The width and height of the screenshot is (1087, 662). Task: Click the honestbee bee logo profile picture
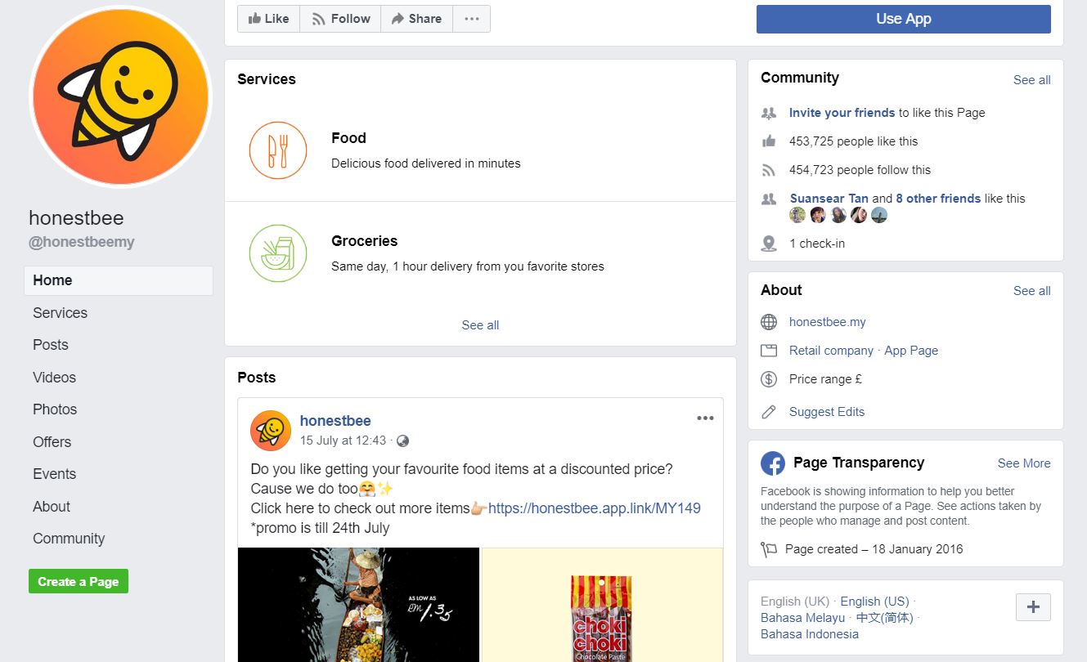(120, 97)
